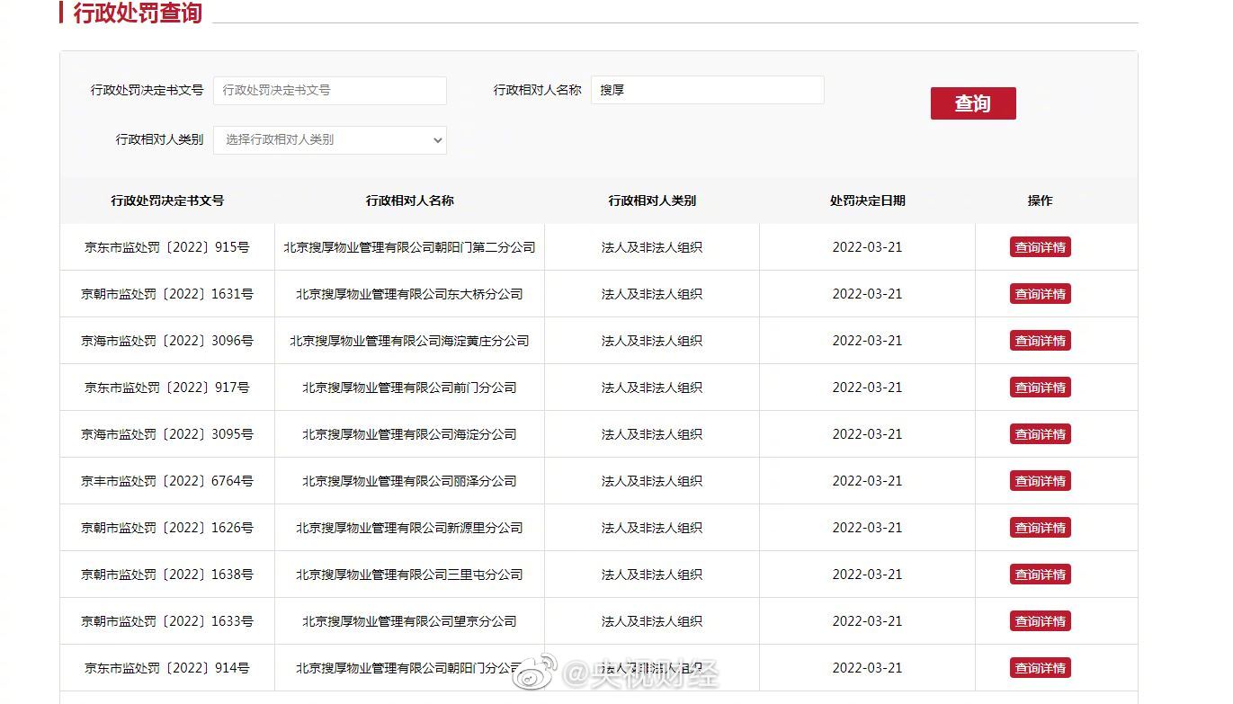This screenshot has width=1233, height=704.
Task: Select 法人及非法人组织 in 东大桥分公司 row
Action: click(652, 294)
